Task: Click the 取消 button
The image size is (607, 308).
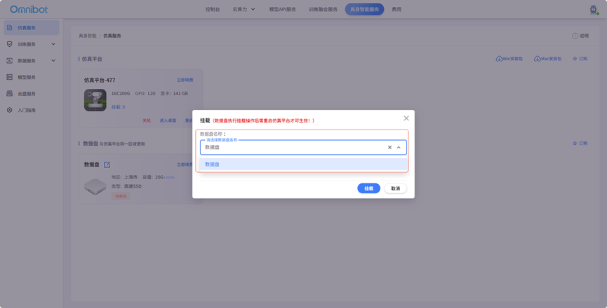Action: tap(395, 188)
